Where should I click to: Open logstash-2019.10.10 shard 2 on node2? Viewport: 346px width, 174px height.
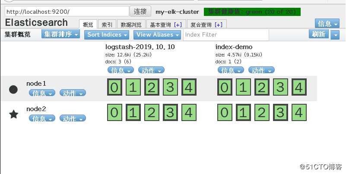point(152,112)
